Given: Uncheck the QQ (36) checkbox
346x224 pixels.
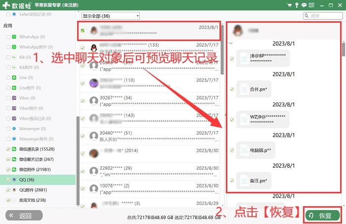Looking at the screenshot, I should pos(8,179).
